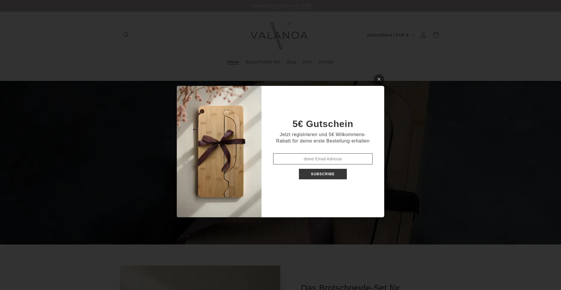Click the Valanoa logo
This screenshot has height=290, width=561.
pyautogui.click(x=279, y=36)
